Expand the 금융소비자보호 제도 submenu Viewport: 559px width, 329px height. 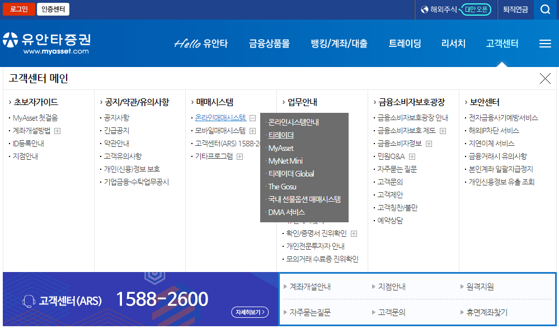click(x=443, y=131)
